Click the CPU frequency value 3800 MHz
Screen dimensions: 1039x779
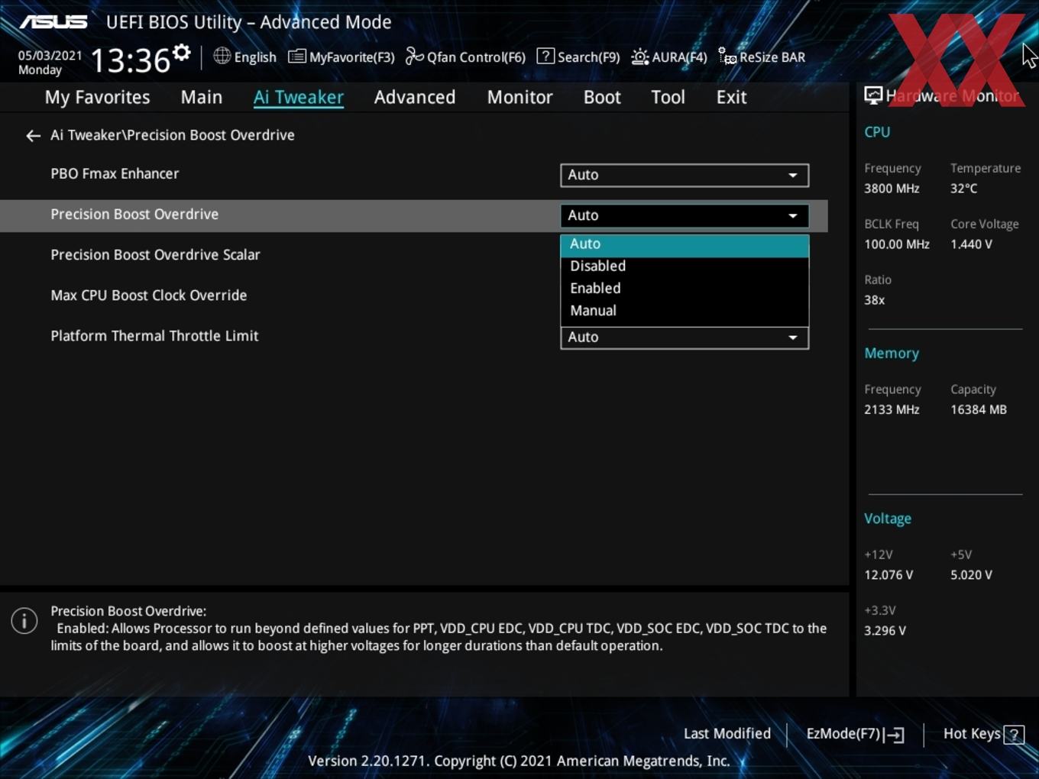tap(892, 189)
